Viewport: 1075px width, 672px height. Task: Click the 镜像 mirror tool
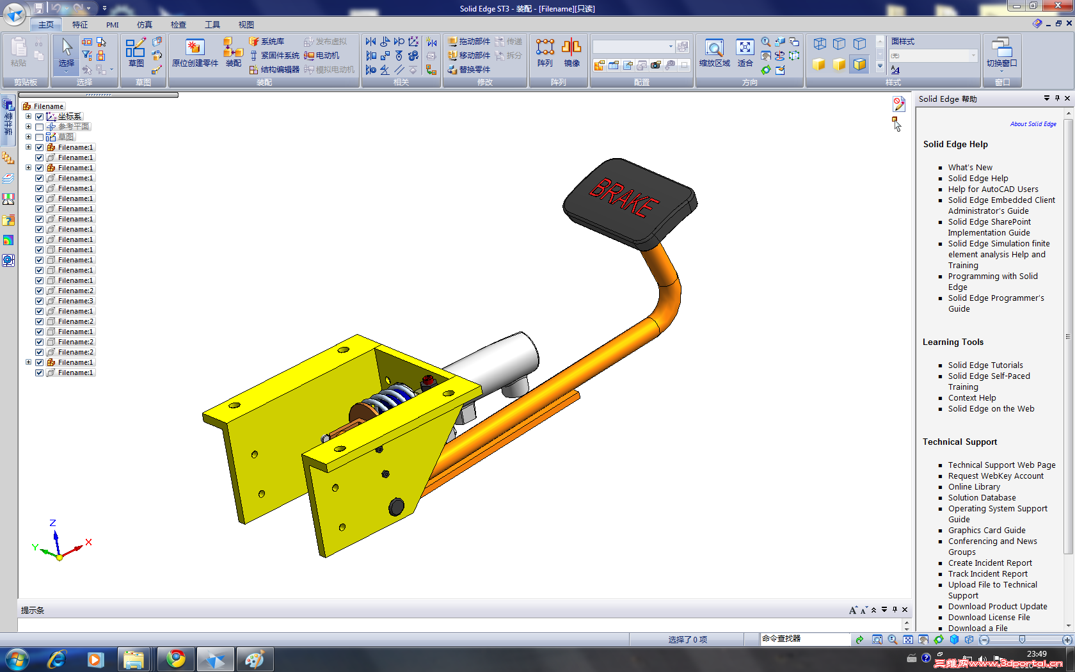[x=571, y=51]
